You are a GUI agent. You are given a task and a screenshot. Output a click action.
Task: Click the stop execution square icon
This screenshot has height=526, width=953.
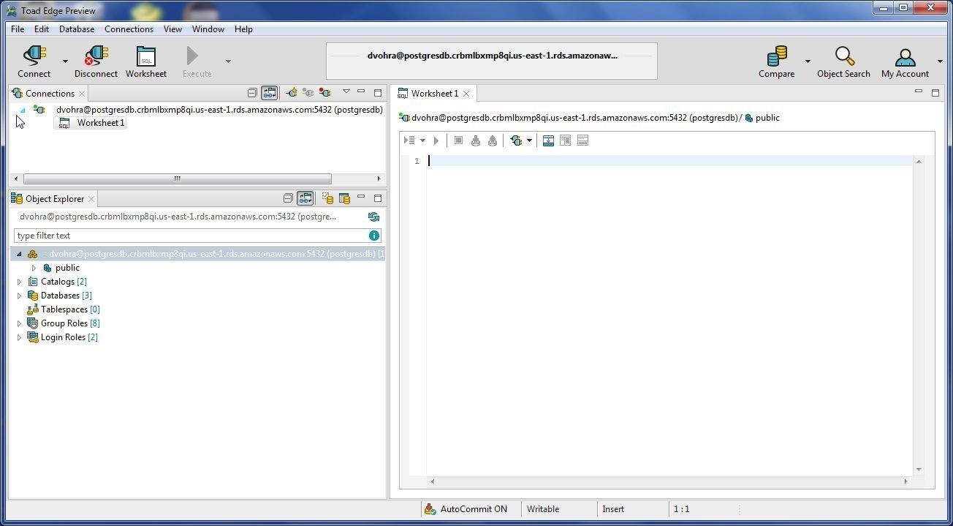[458, 140]
